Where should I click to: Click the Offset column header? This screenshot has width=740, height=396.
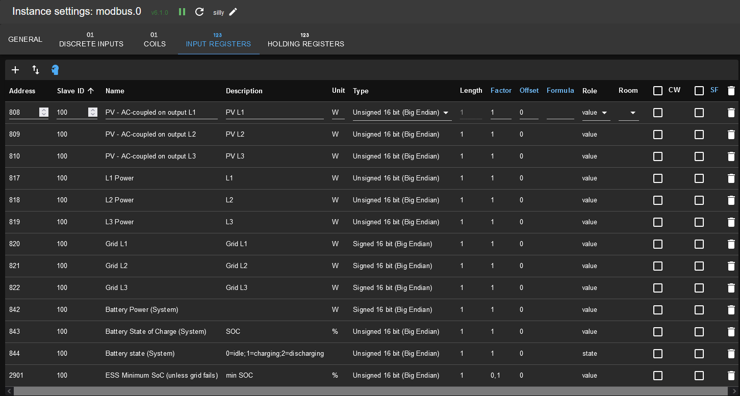point(529,90)
